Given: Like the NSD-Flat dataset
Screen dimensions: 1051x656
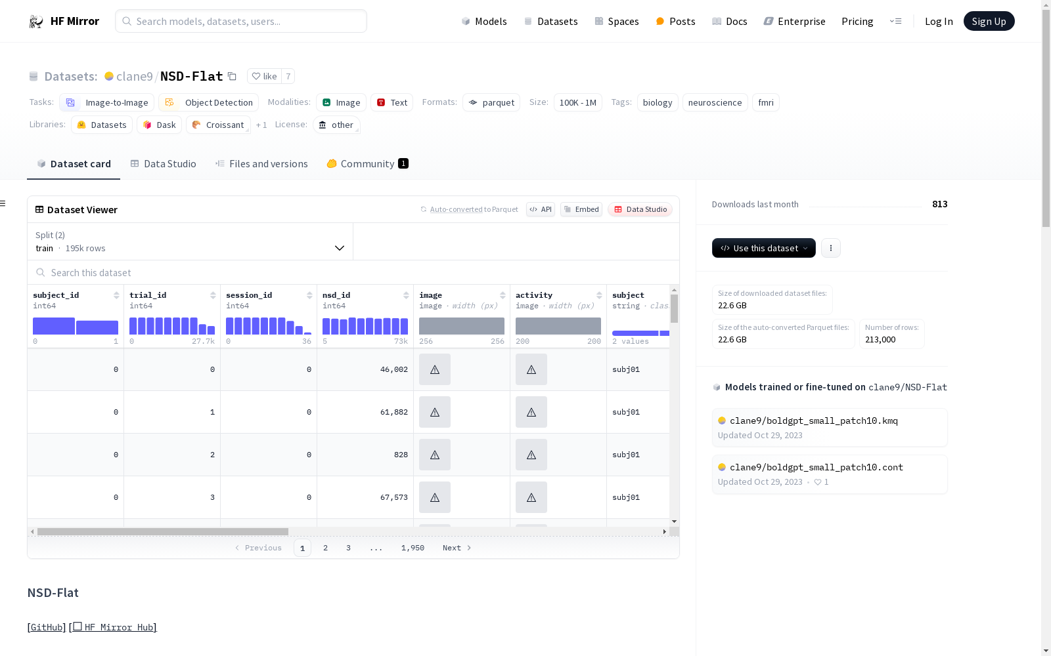Looking at the screenshot, I should coord(264,76).
